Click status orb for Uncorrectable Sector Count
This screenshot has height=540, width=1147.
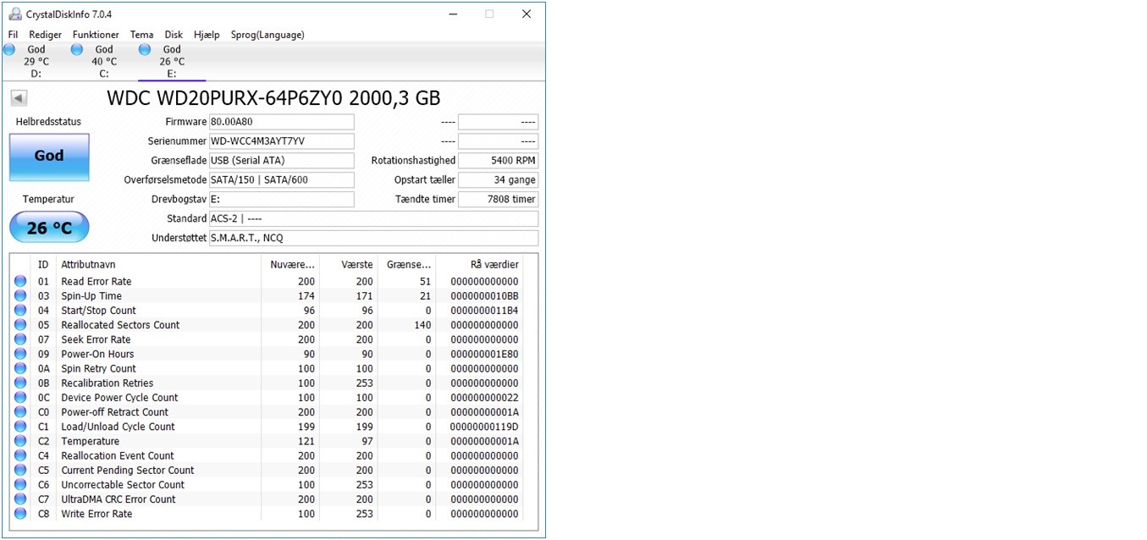pyautogui.click(x=20, y=484)
